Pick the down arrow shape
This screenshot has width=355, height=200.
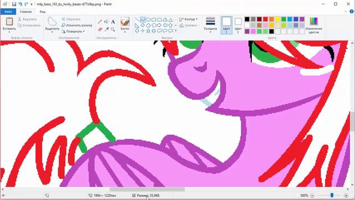(137, 31)
